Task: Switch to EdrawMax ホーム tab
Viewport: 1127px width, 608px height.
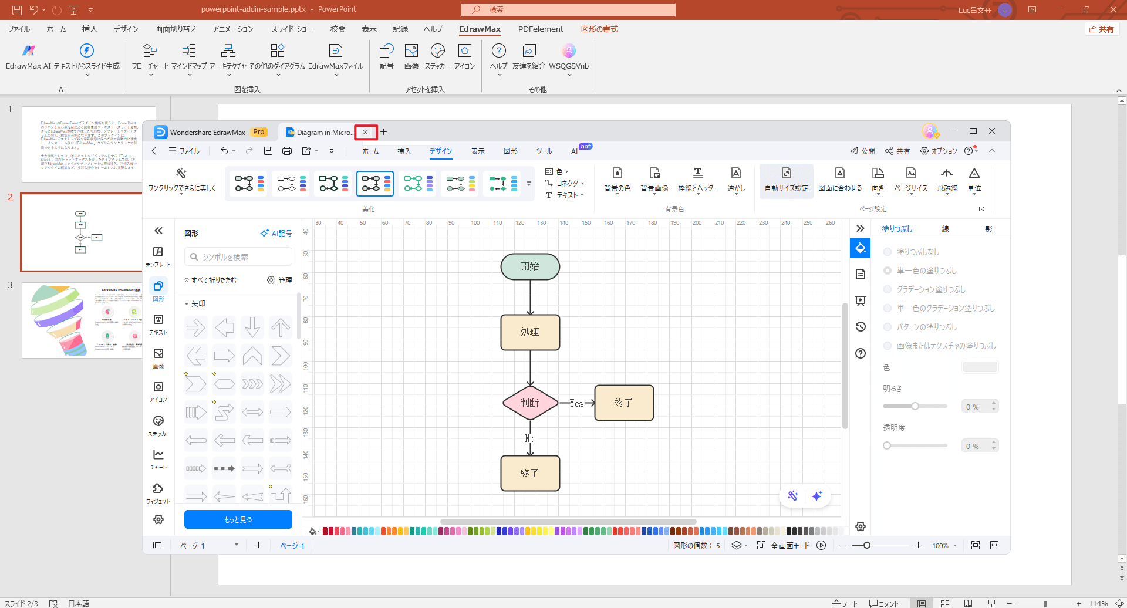Action: tap(370, 151)
